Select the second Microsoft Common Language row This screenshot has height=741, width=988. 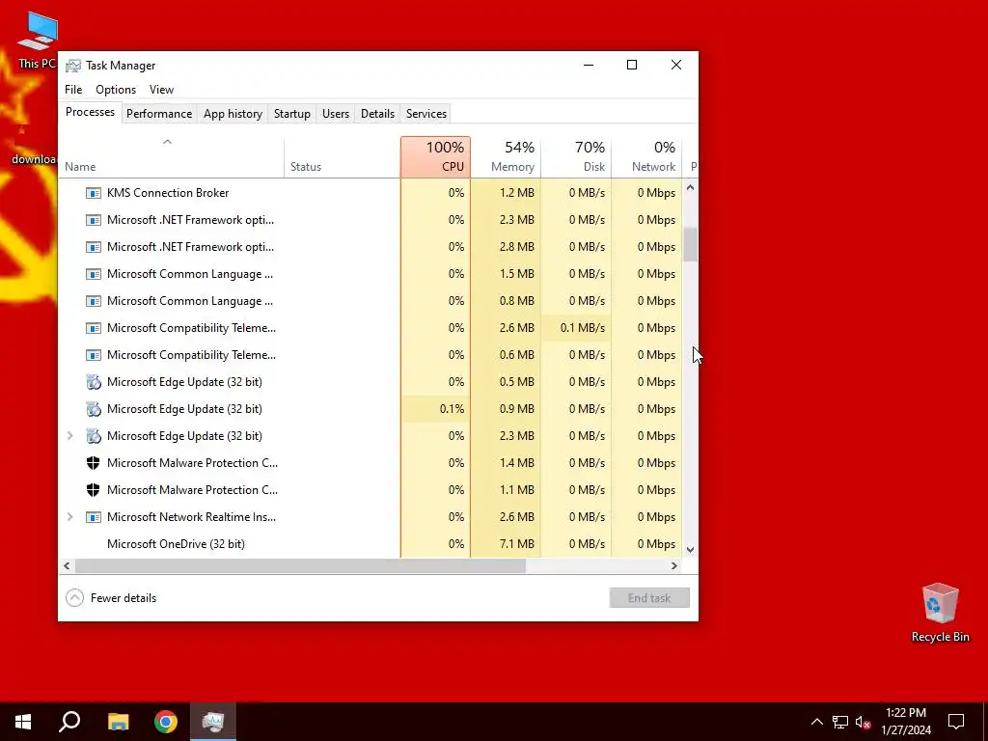pos(370,301)
